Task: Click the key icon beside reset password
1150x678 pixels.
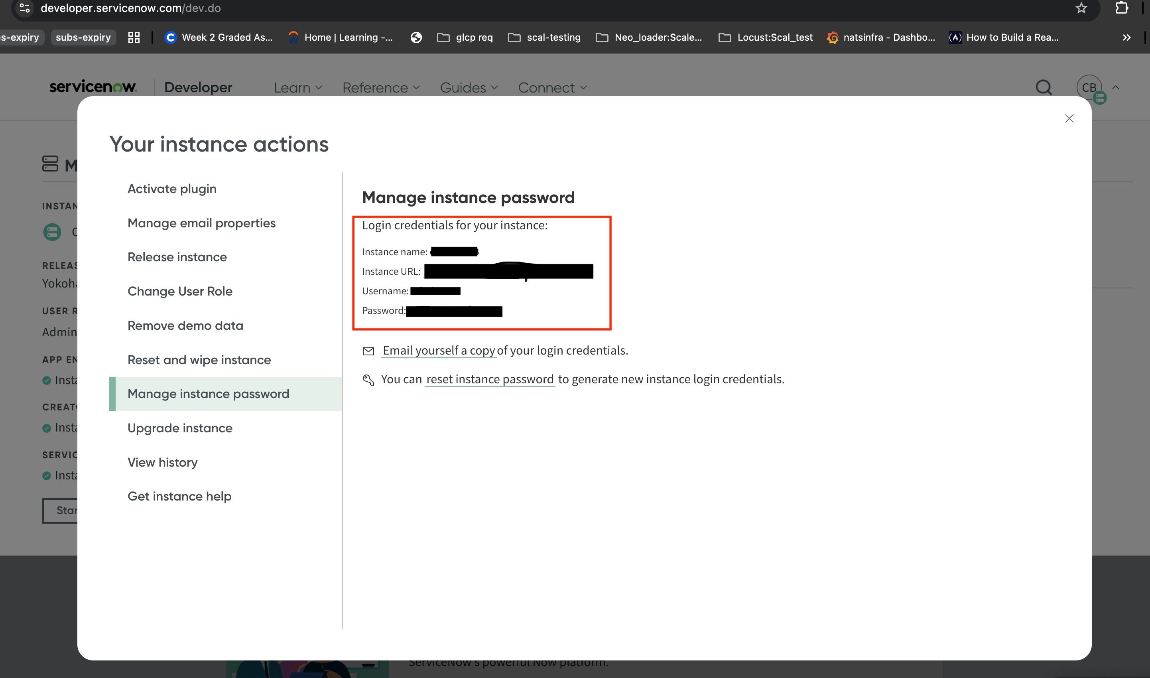Action: tap(368, 380)
